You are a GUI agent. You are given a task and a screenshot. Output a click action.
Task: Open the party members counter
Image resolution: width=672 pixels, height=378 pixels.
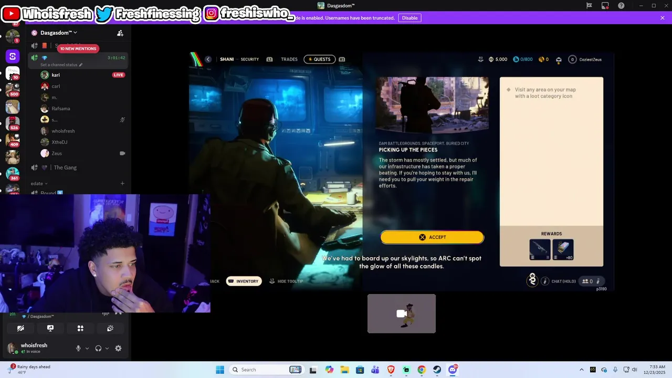click(x=591, y=281)
